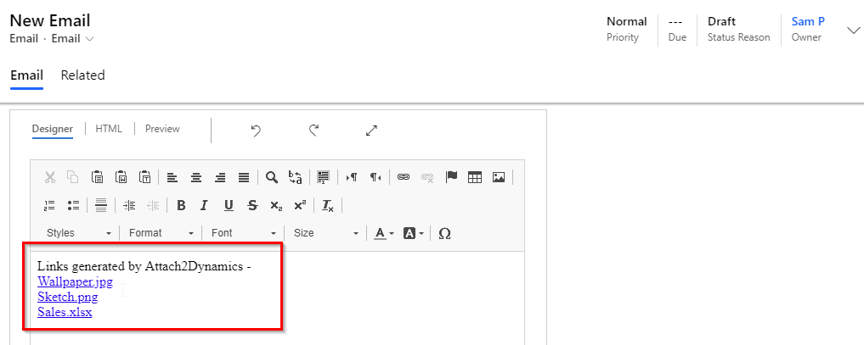Insert a horizontal line
Viewport: 864px width, 345px height.
pyautogui.click(x=101, y=205)
